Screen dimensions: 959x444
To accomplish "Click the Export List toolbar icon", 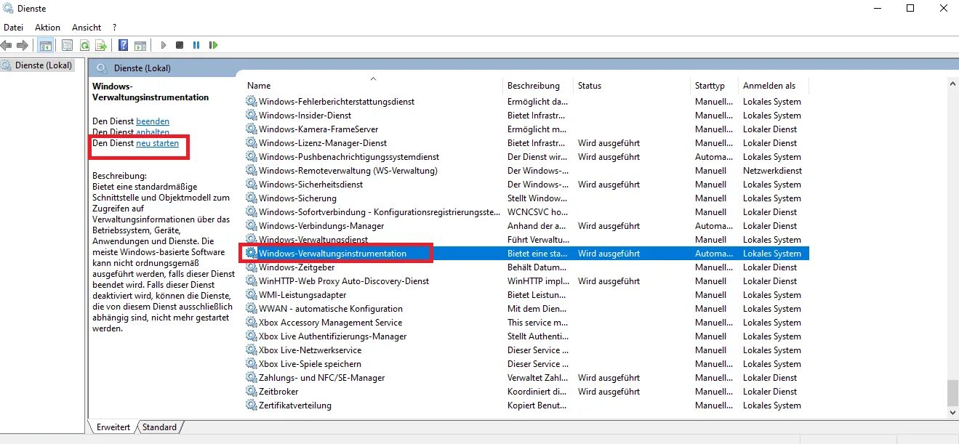I will pyautogui.click(x=101, y=45).
